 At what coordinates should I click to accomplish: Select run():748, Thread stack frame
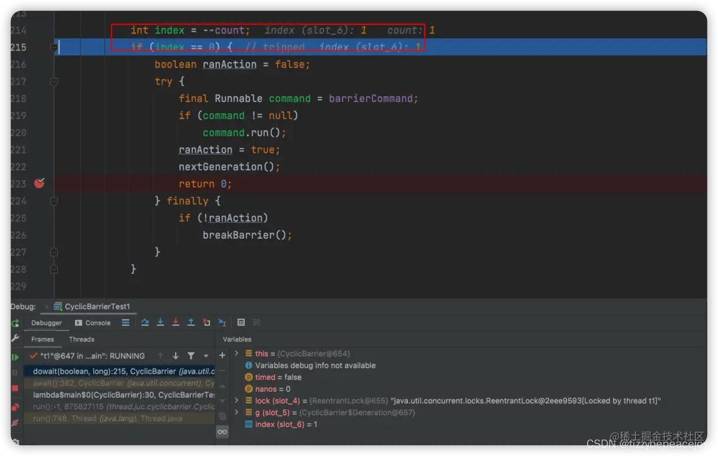tap(120, 418)
